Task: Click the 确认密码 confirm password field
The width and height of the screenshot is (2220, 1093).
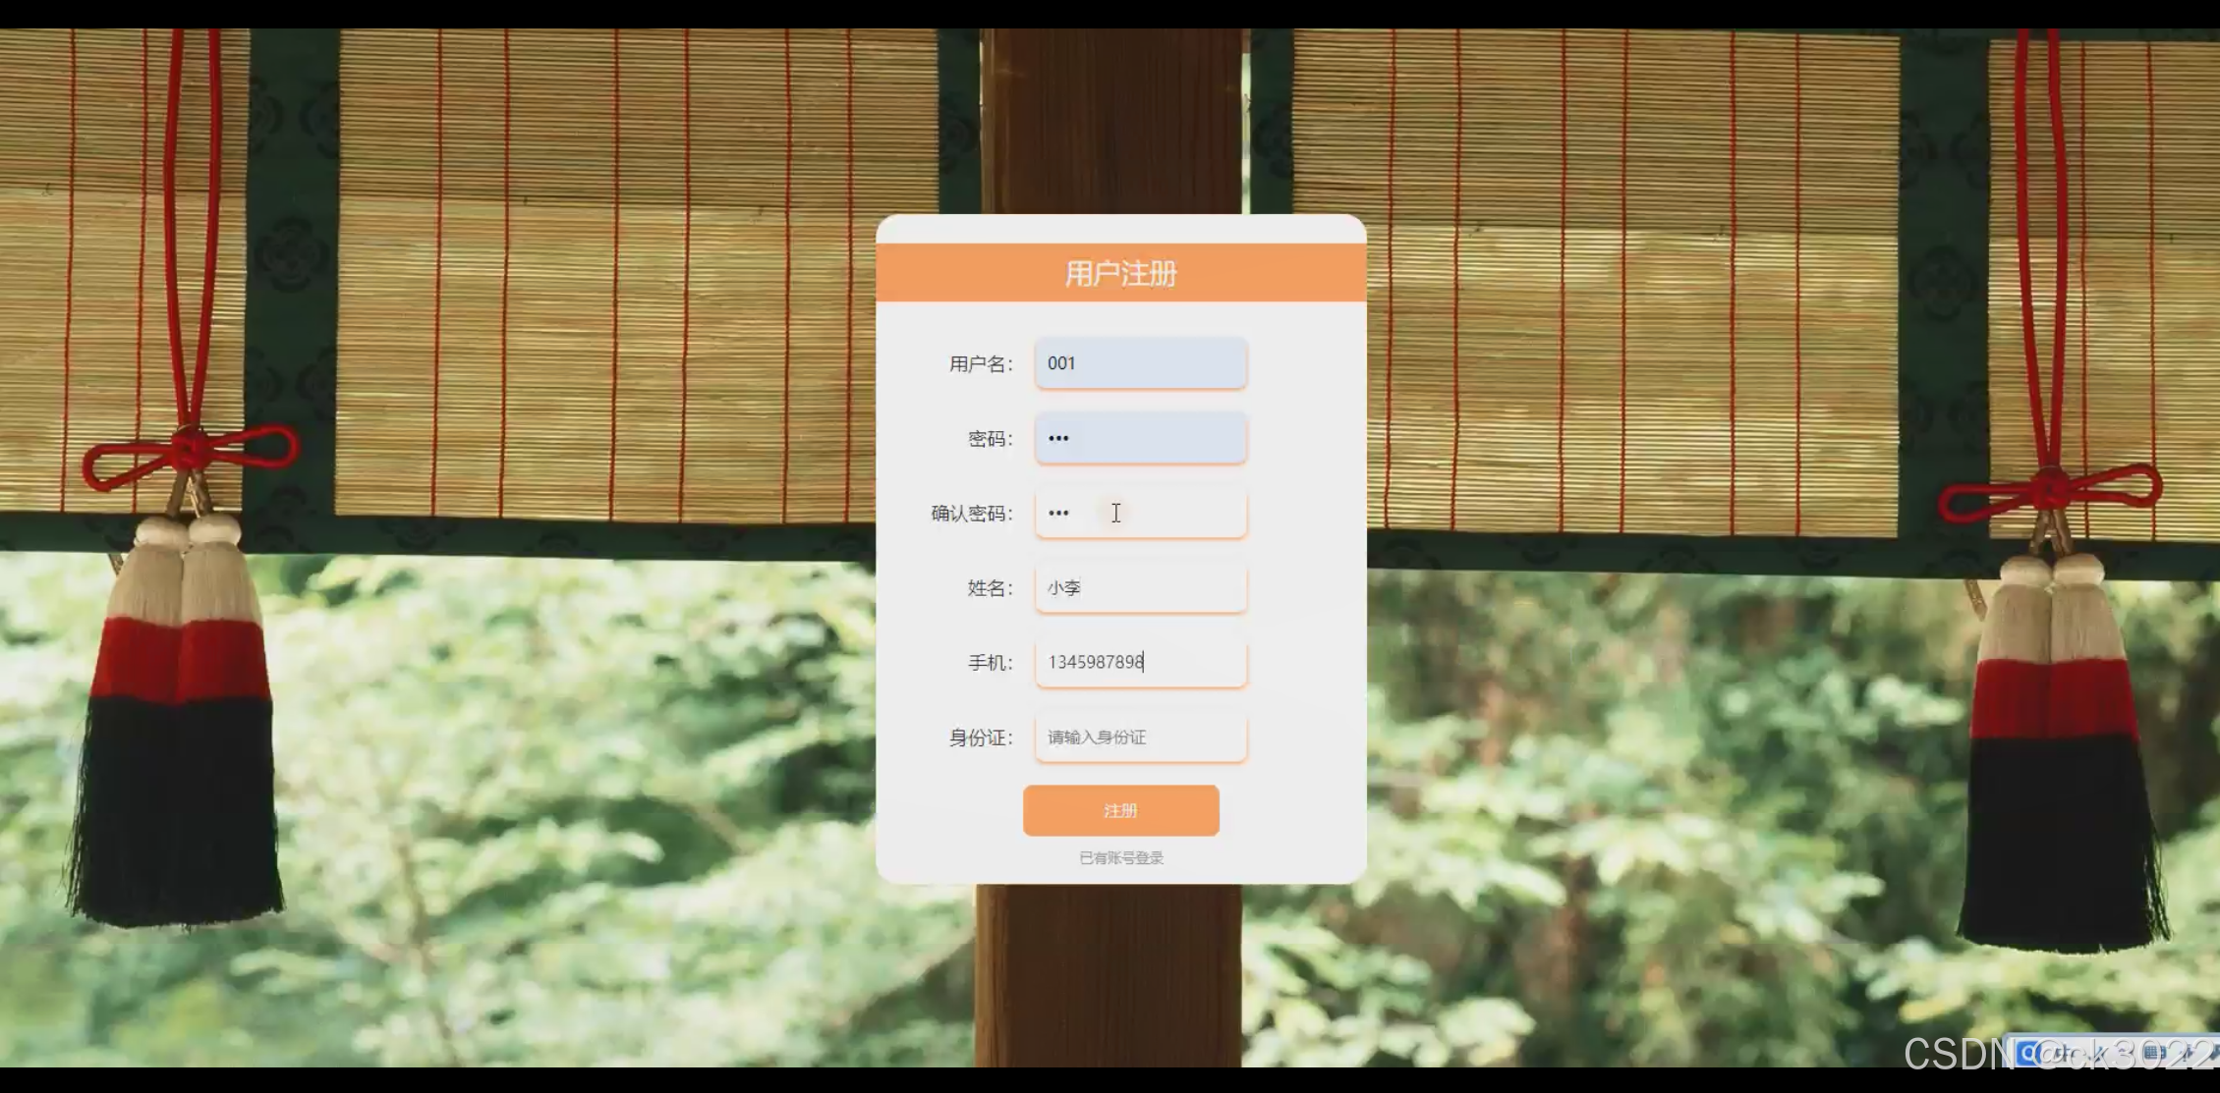Action: point(1140,513)
